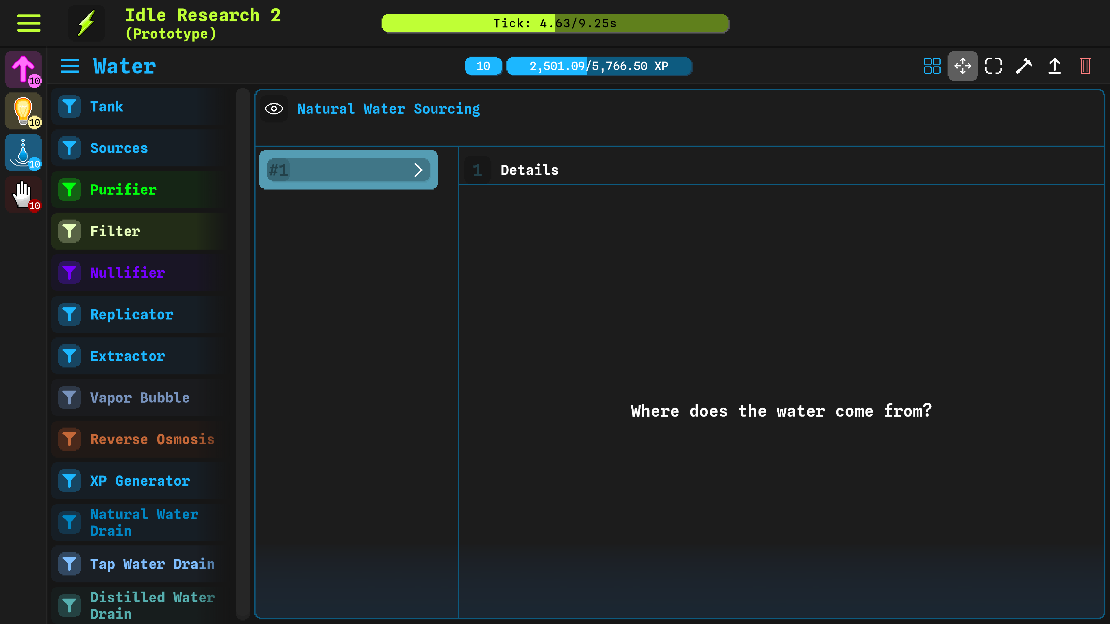Click the Extractor funnel icon

69,356
